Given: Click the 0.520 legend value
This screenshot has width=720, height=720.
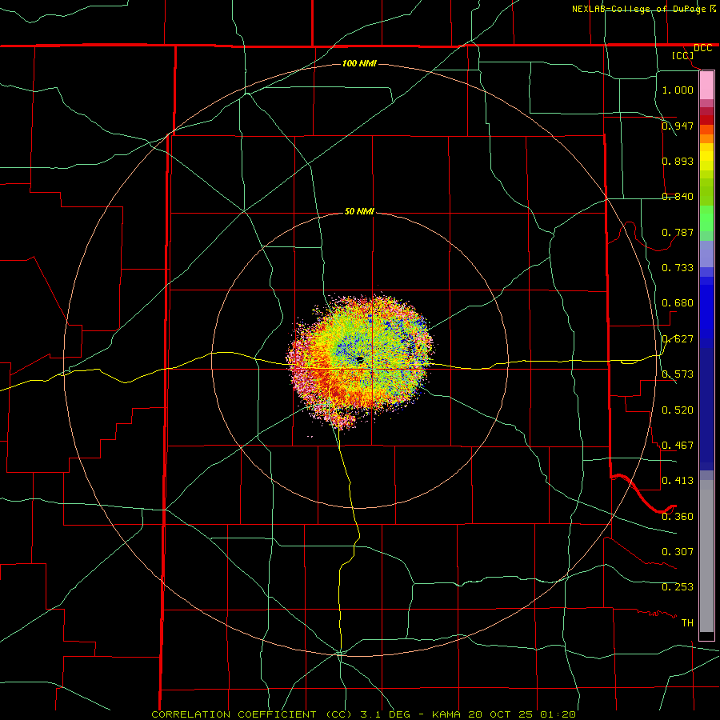Looking at the screenshot, I should 678,410.
